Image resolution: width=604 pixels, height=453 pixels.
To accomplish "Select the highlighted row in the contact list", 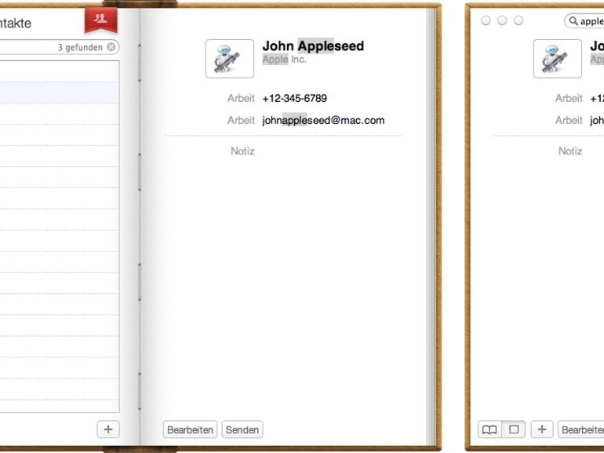I will [x=60, y=92].
